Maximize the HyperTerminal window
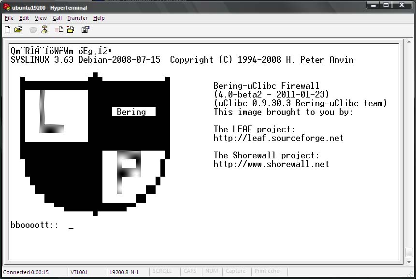The image size is (416, 279). coord(386,5)
